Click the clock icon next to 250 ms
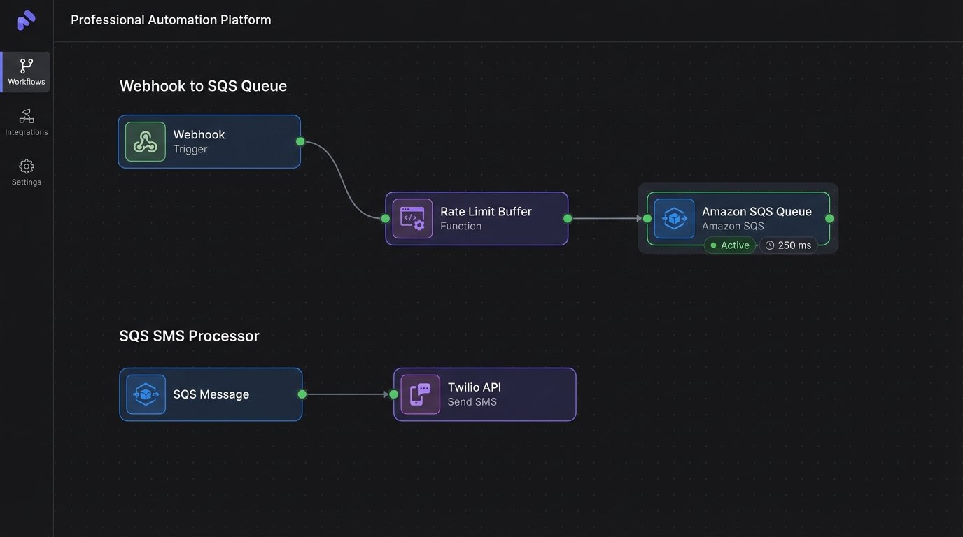 [x=769, y=245]
